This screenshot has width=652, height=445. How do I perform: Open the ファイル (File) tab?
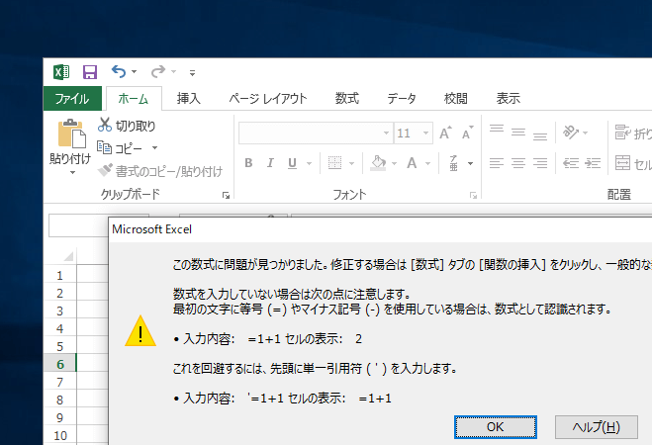pos(72,98)
